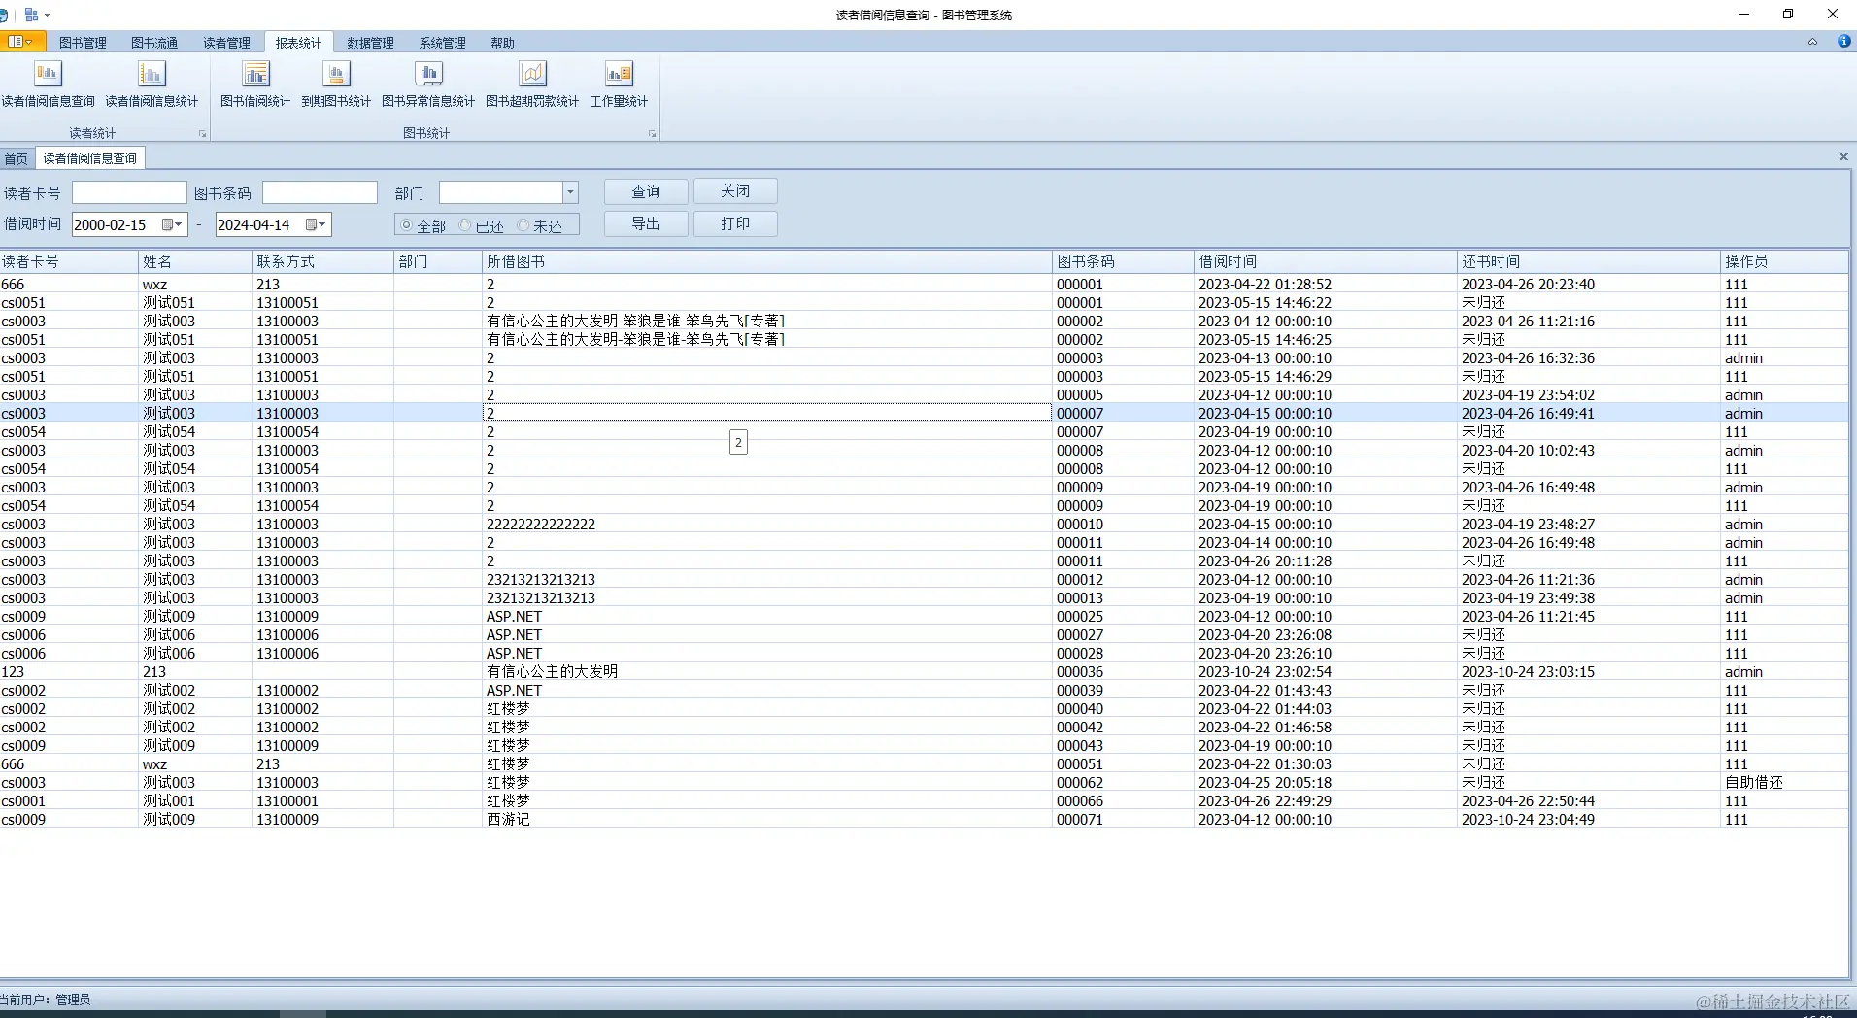Select barcode cell 000071
The width and height of the screenshot is (1857, 1018).
[x=1123, y=819]
